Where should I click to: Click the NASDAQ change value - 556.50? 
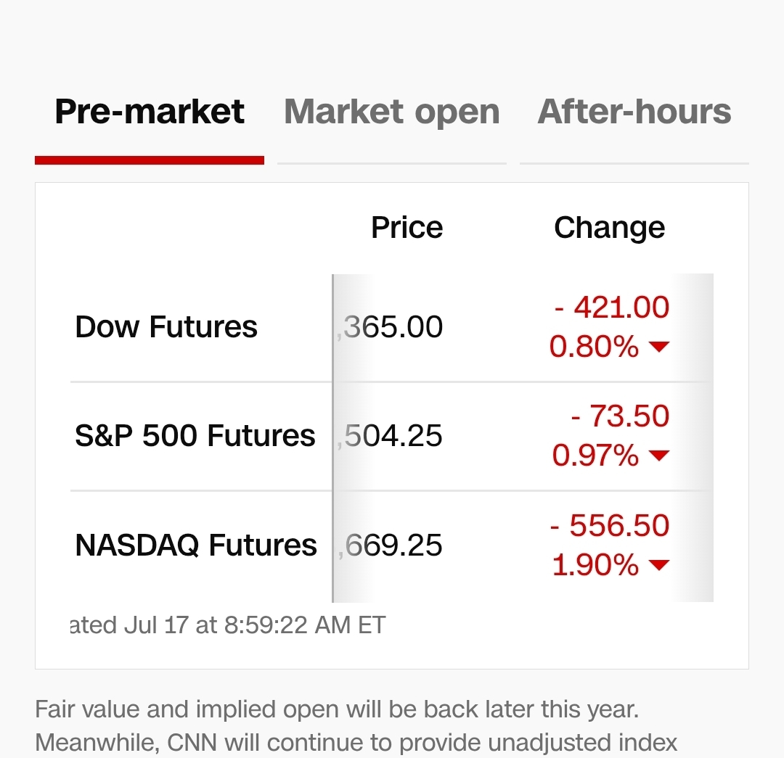610,525
